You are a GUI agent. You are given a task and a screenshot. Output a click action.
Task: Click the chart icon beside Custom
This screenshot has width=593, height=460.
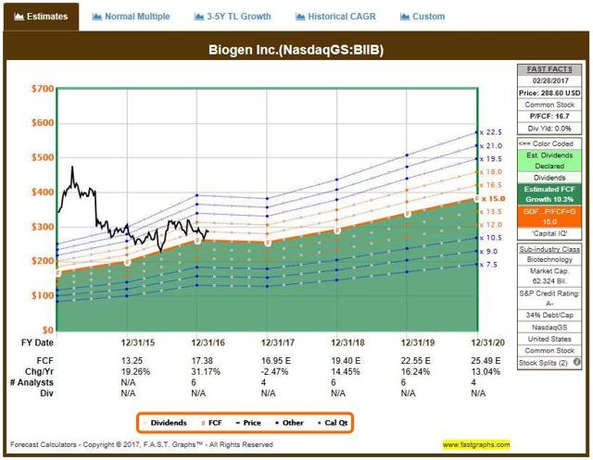tap(405, 17)
